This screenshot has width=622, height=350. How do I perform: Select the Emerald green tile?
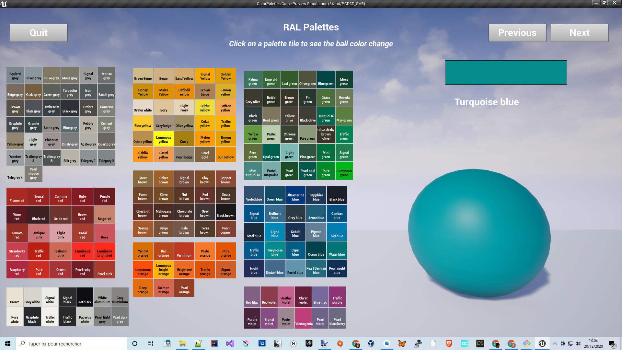pos(271,79)
